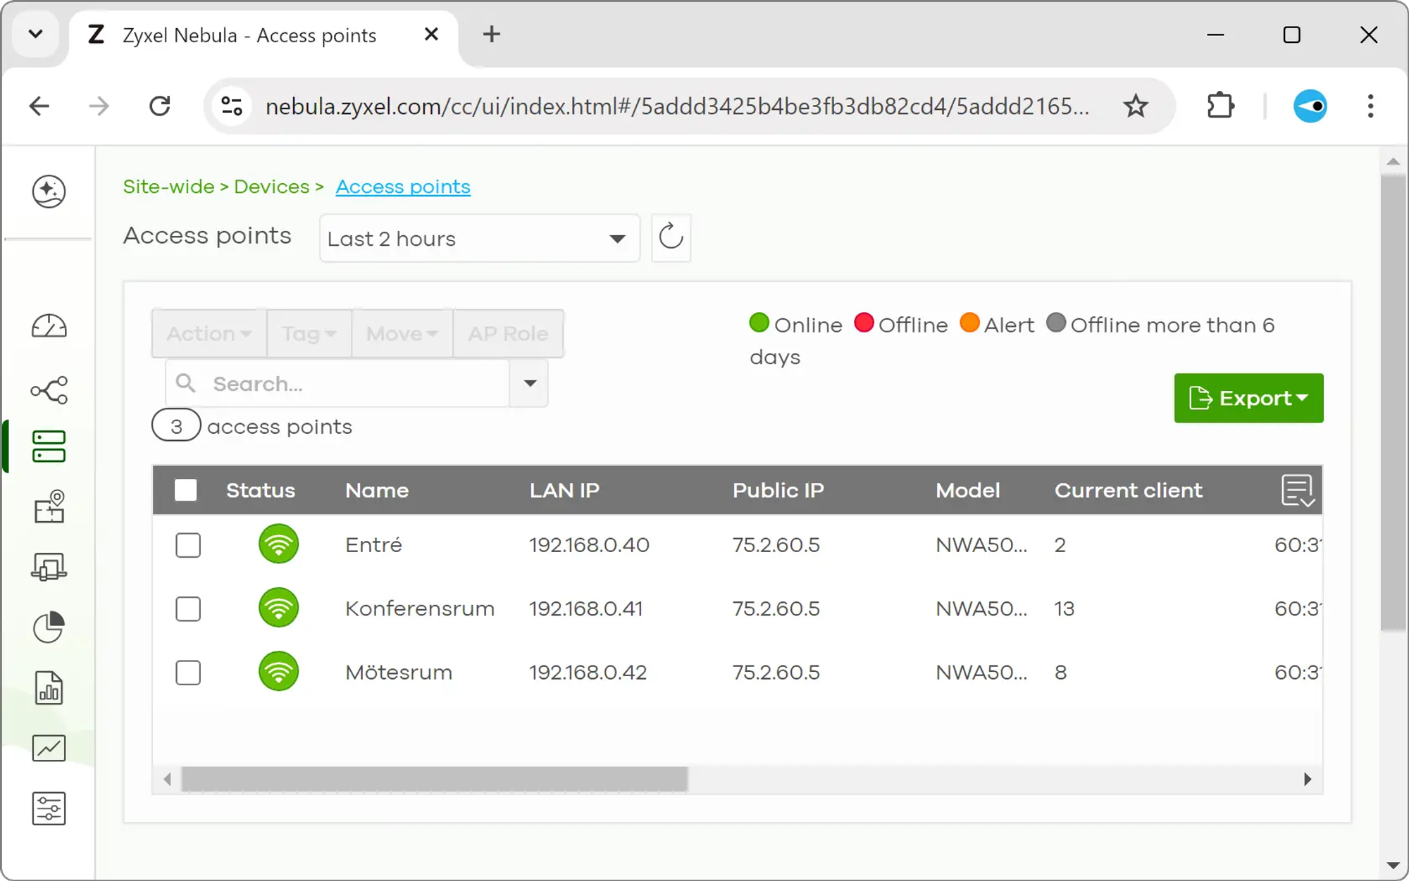This screenshot has width=1409, height=881.
Task: Open the settings sliders sidebar icon
Action: 49,808
